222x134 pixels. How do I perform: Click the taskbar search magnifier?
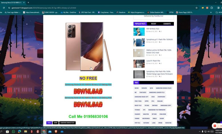[x=1, y=132]
